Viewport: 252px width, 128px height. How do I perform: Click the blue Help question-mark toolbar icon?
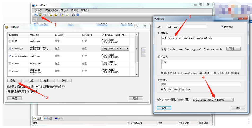(x=78, y=15)
